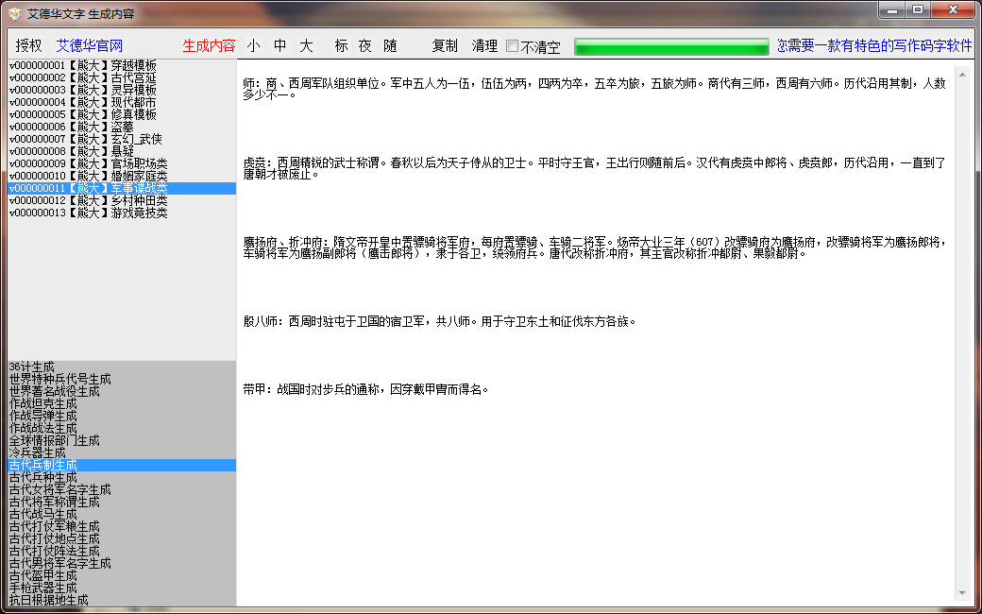
Task: Choose 古代战马生成 generator
Action: (x=122, y=515)
